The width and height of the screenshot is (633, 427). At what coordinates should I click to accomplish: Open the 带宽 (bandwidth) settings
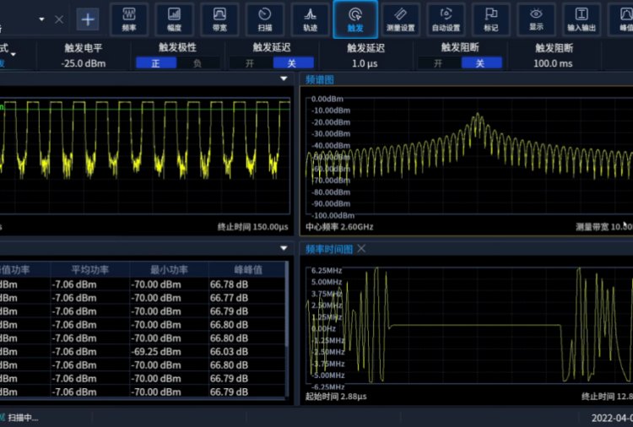pos(219,19)
